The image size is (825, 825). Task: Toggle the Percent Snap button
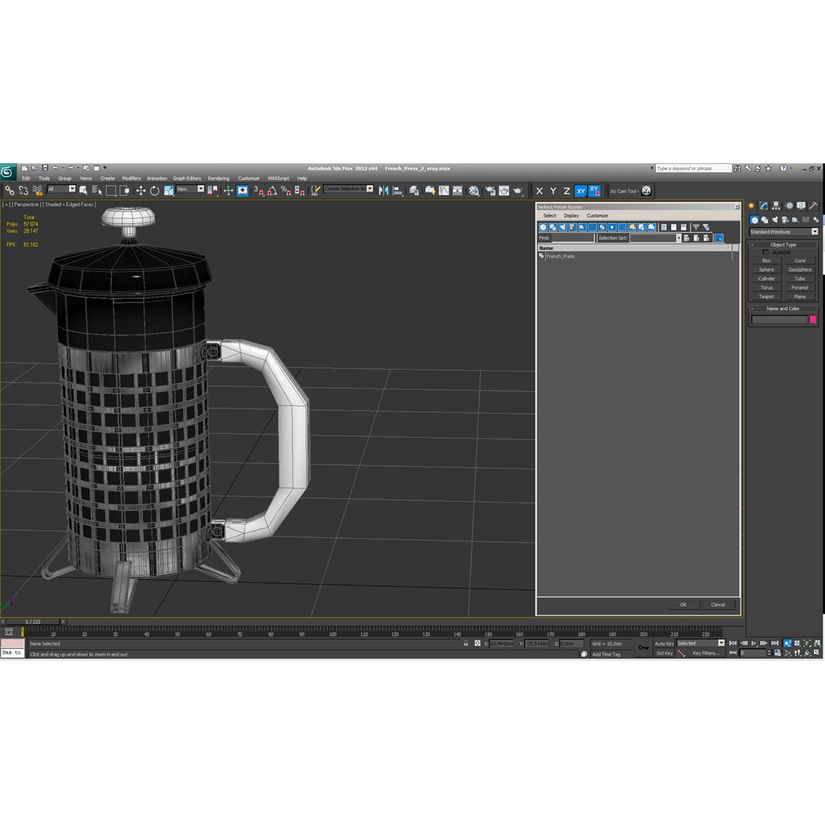coord(286,190)
